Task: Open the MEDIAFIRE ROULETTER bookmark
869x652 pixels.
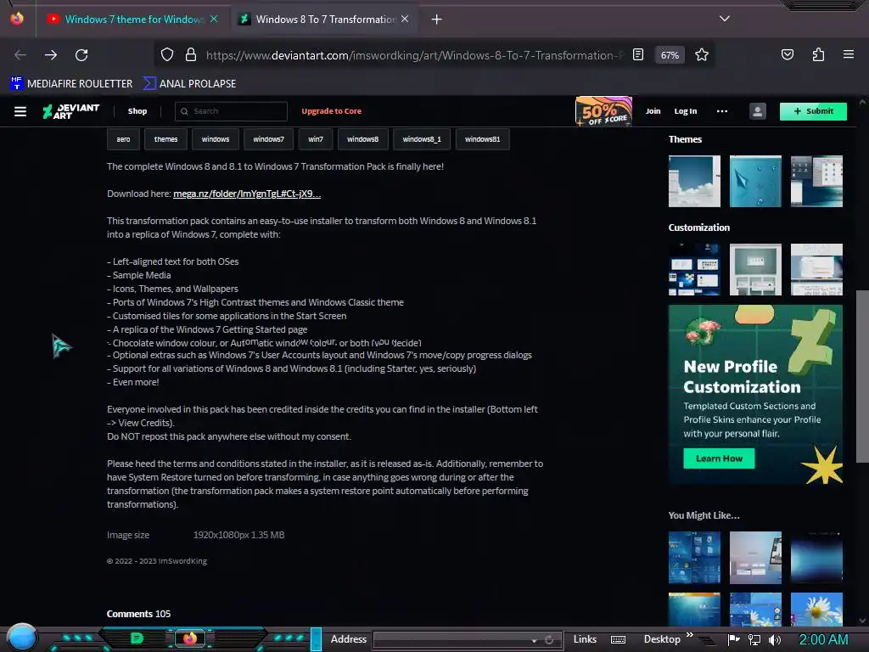Action: pos(71,84)
